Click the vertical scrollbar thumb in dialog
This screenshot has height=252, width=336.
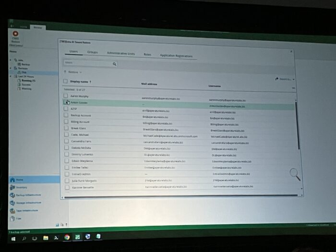click(298, 125)
